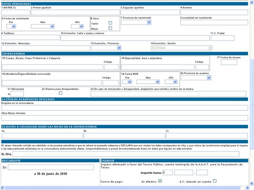Image resolution: width=254 pixels, height=190 pixels.
Task: Click the adaptación que solicita field
Action: point(168,94)
